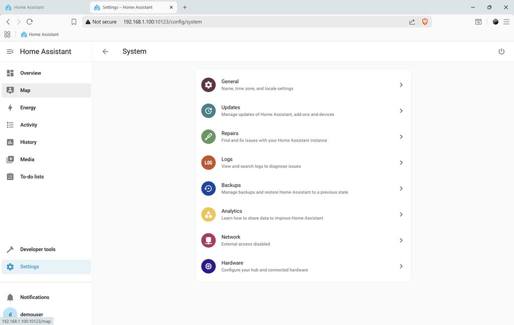This screenshot has width=514, height=325.
Task: Close the Settings – Home Assistant tab
Action: (x=171, y=7)
